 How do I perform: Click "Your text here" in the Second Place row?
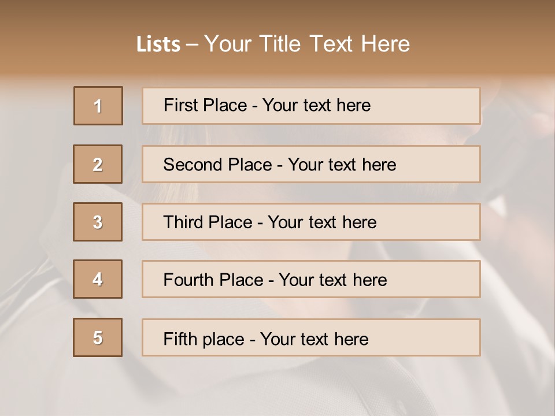pyautogui.click(x=342, y=165)
